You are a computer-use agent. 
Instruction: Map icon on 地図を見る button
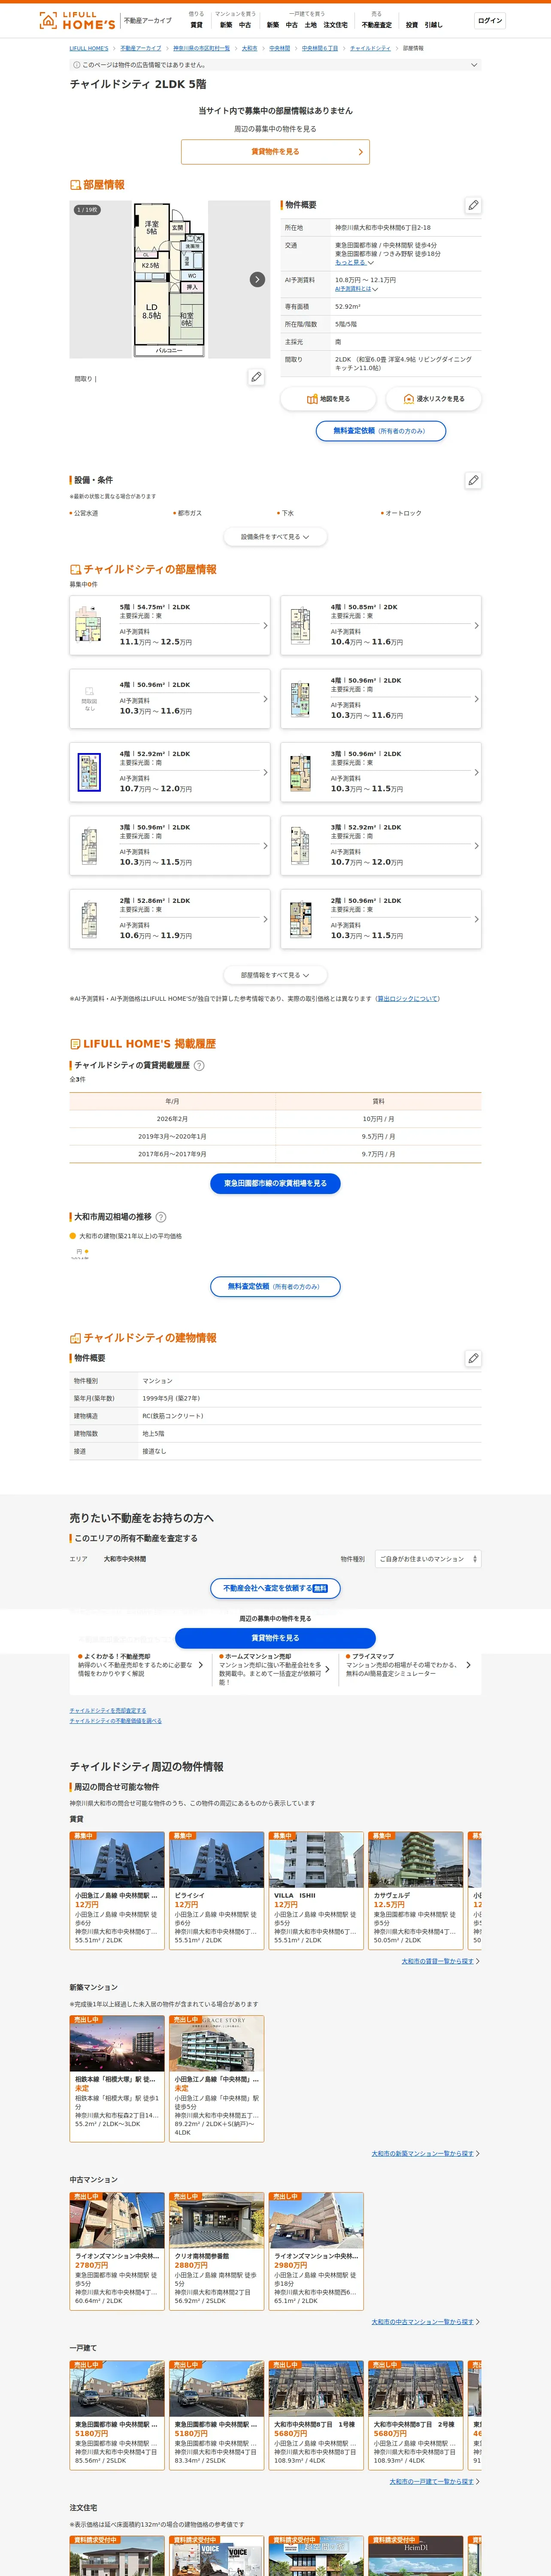(x=312, y=399)
